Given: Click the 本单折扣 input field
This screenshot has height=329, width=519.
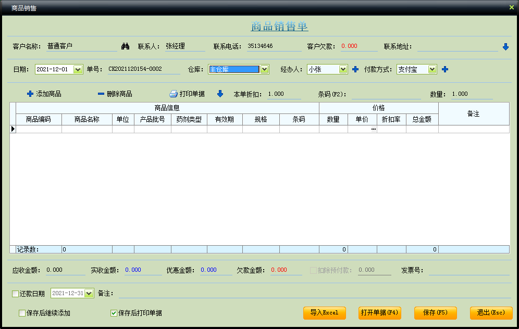Looking at the screenshot, I should [284, 94].
